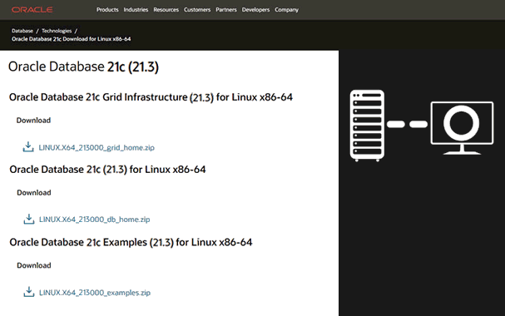The image size is (505, 316).
Task: Open the Products menu
Action: pos(107,10)
